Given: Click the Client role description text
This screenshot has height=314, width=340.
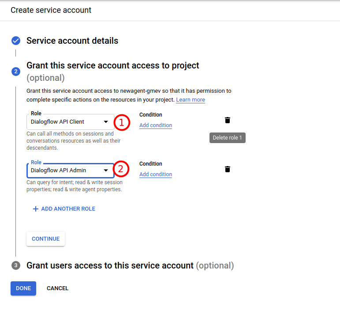Looking at the screenshot, I should pyautogui.click(x=73, y=141).
